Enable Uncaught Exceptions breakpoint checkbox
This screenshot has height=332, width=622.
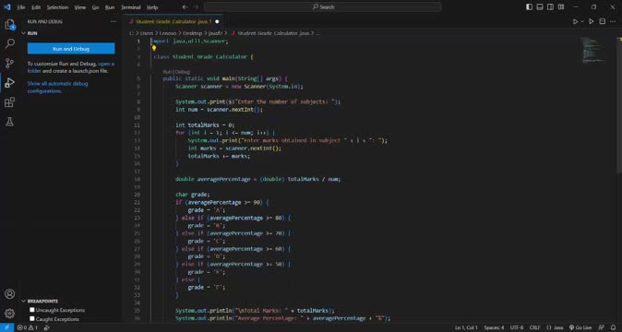click(x=32, y=310)
